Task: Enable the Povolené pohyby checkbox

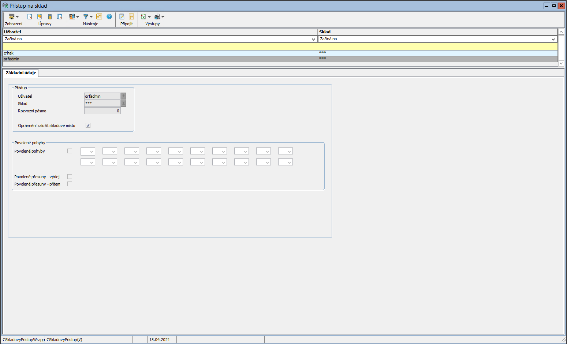Action: (70, 151)
